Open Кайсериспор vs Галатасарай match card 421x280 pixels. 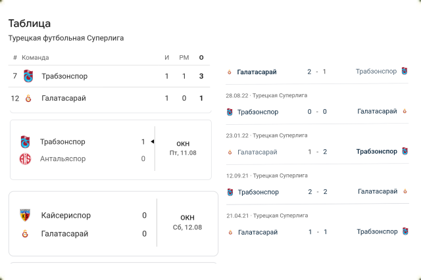coord(113,224)
